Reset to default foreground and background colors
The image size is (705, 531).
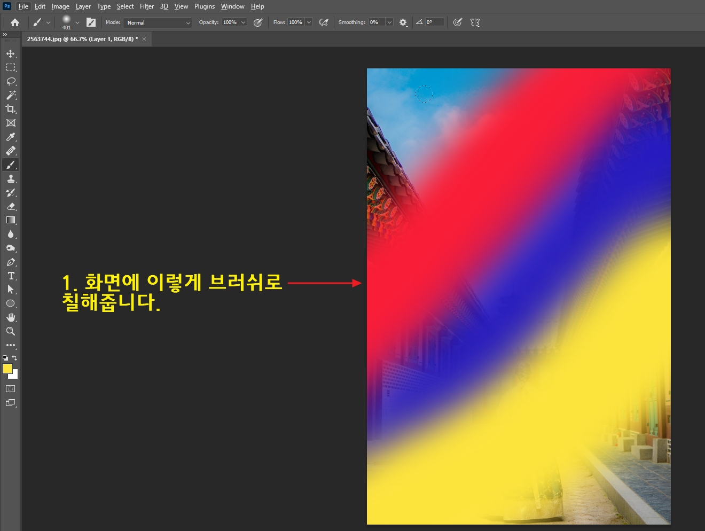click(x=5, y=358)
